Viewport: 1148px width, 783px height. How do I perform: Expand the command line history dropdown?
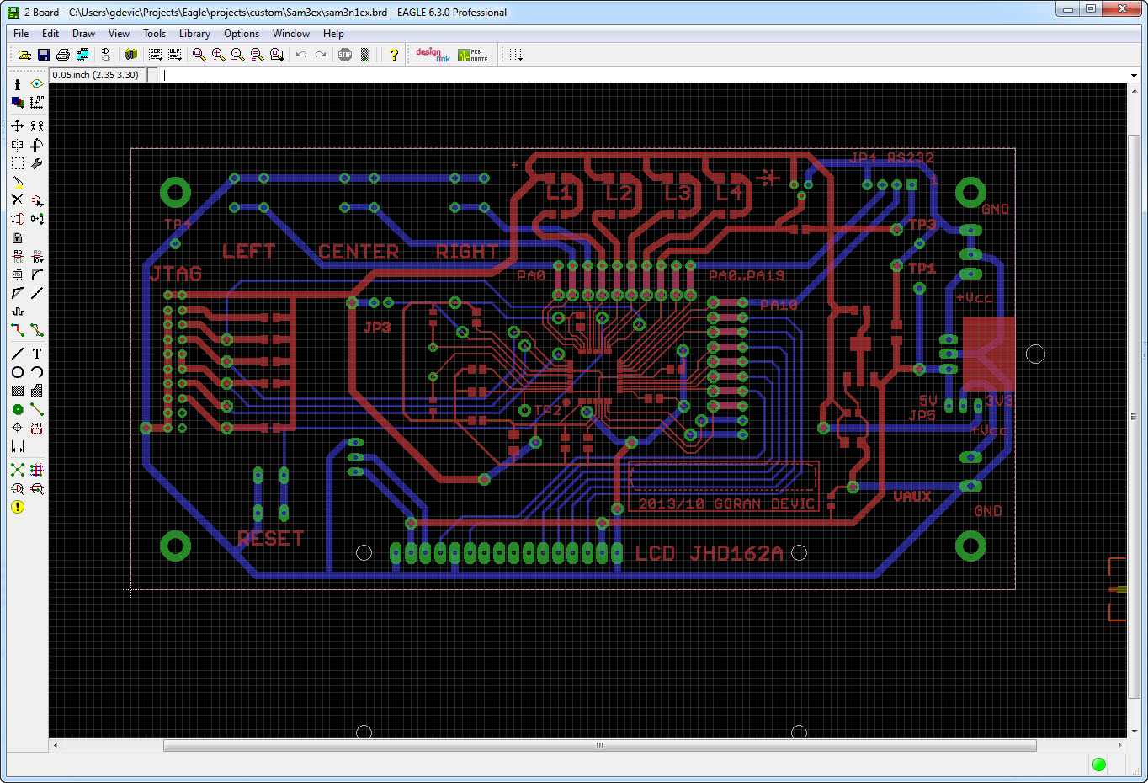1134,76
